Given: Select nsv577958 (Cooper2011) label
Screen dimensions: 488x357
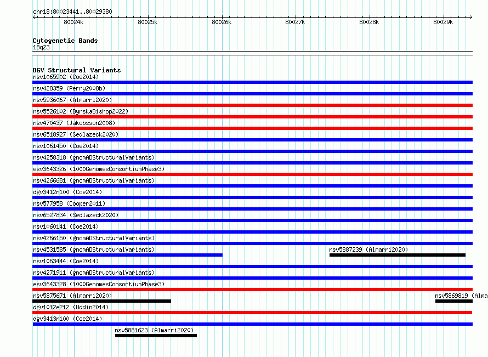Looking at the screenshot, I should [69, 203].
